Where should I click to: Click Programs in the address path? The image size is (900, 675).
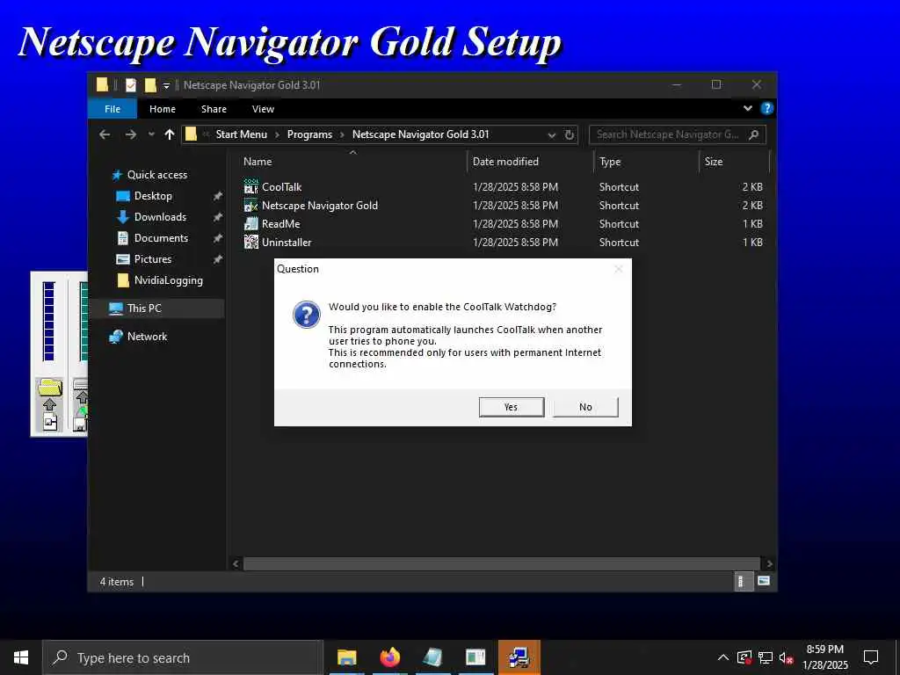[309, 134]
